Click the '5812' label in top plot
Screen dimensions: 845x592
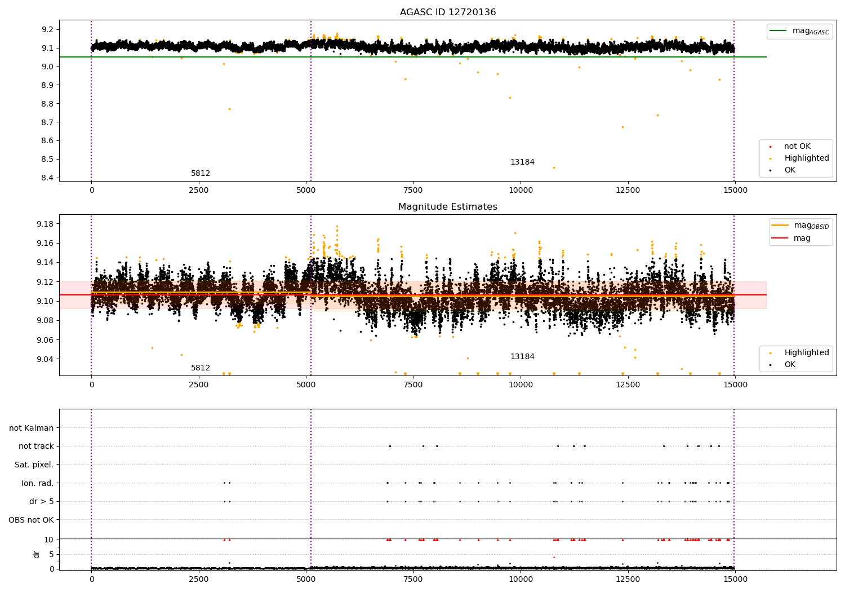[x=201, y=174]
